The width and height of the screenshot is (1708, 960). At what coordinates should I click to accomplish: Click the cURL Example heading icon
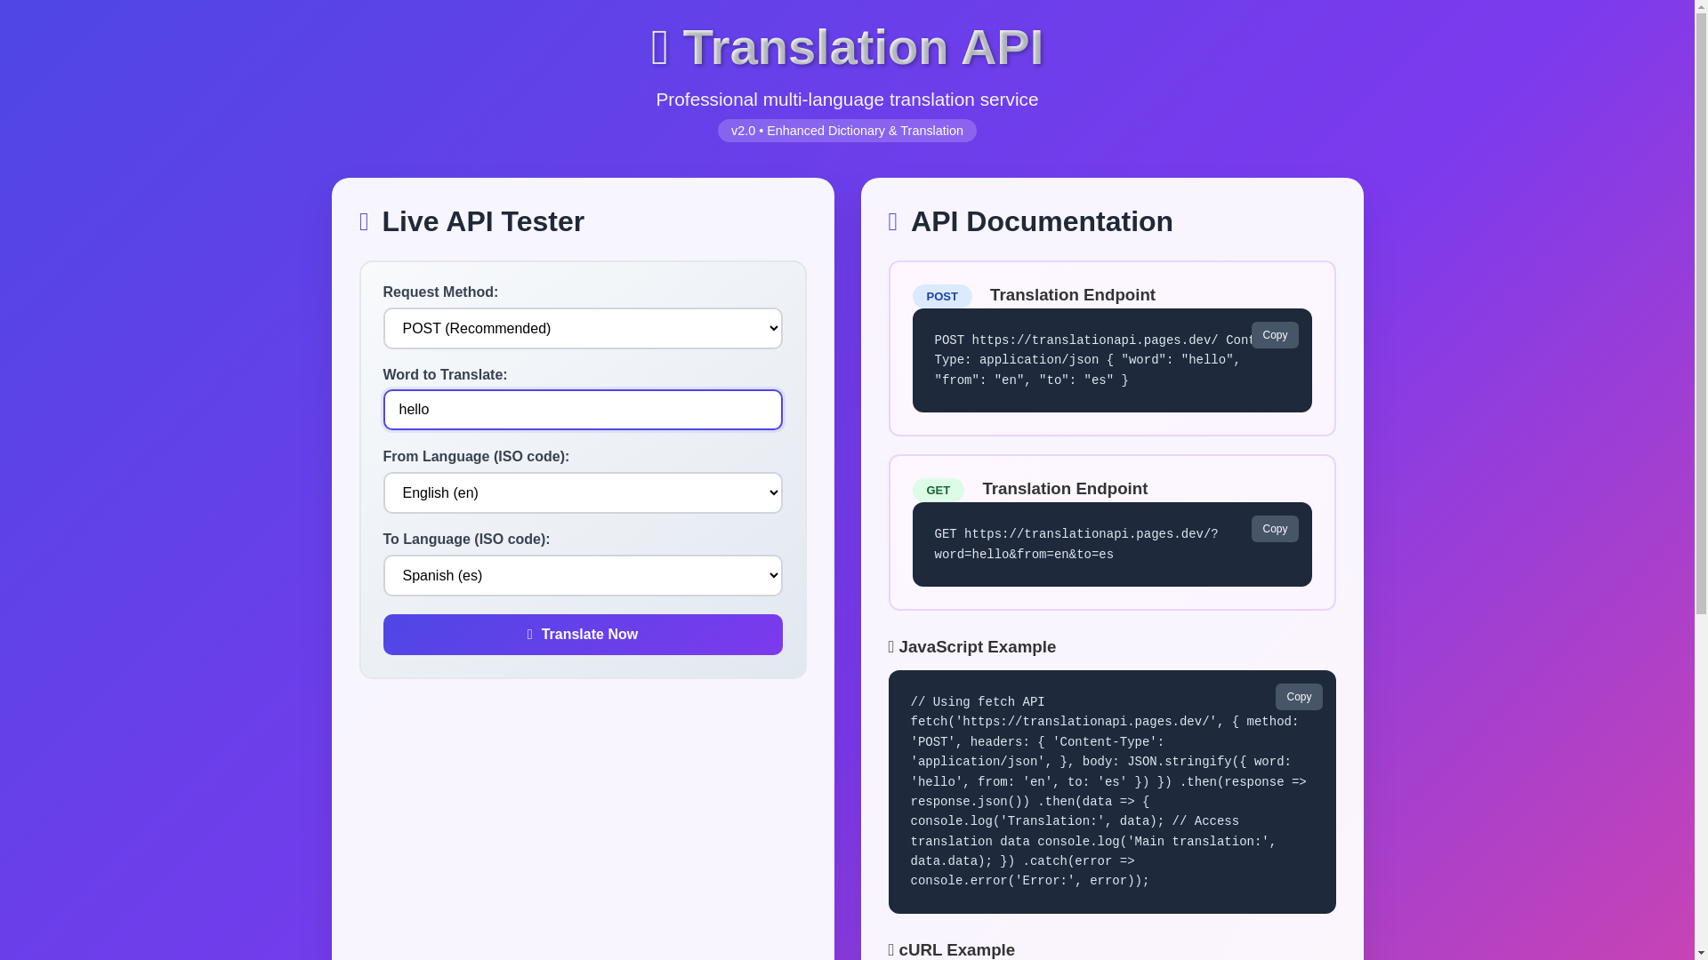click(891, 949)
